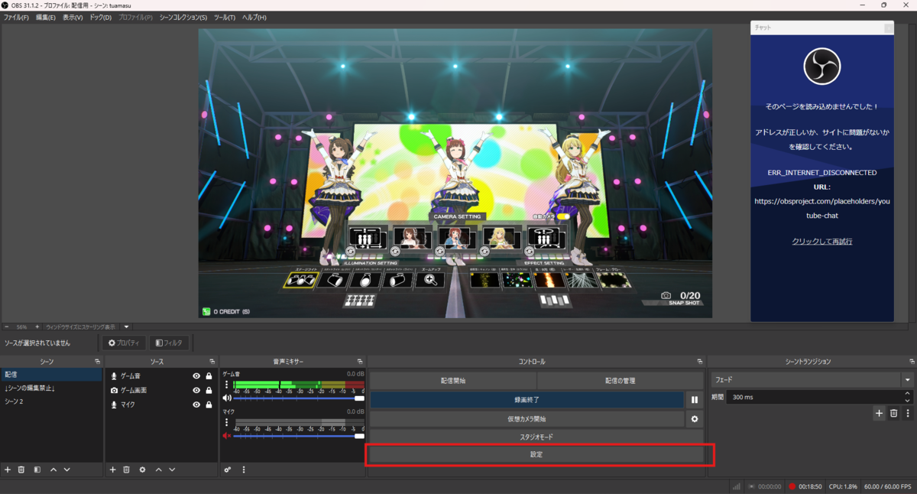Screen dimensions: 917x494
Task: Open ゲーム音 mixer channel options dots
Action: click(226, 385)
